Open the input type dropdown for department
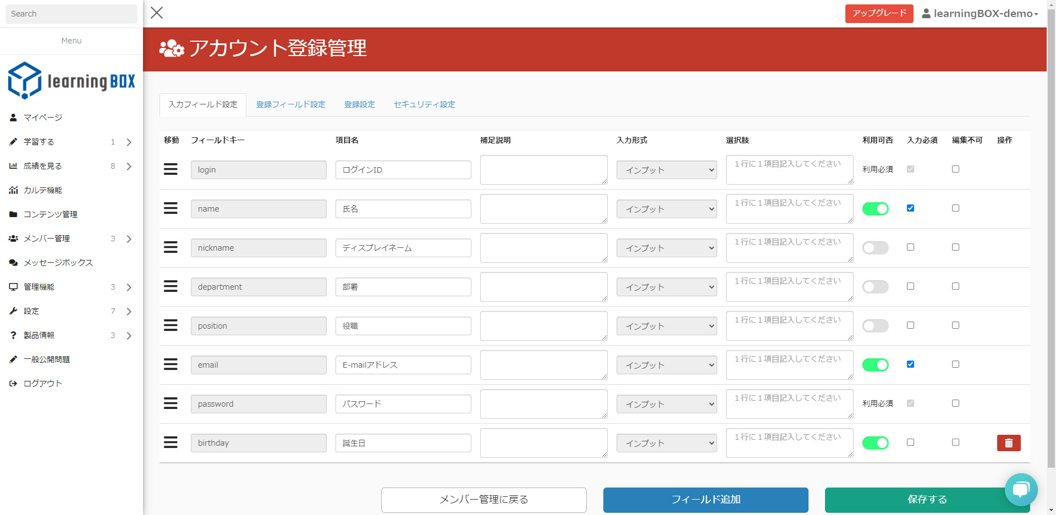The width and height of the screenshot is (1056, 515). 666,287
